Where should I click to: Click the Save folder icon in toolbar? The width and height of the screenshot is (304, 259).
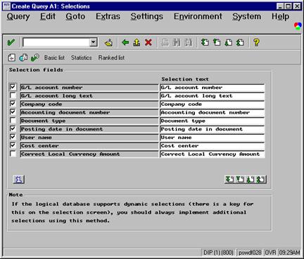(x=108, y=42)
